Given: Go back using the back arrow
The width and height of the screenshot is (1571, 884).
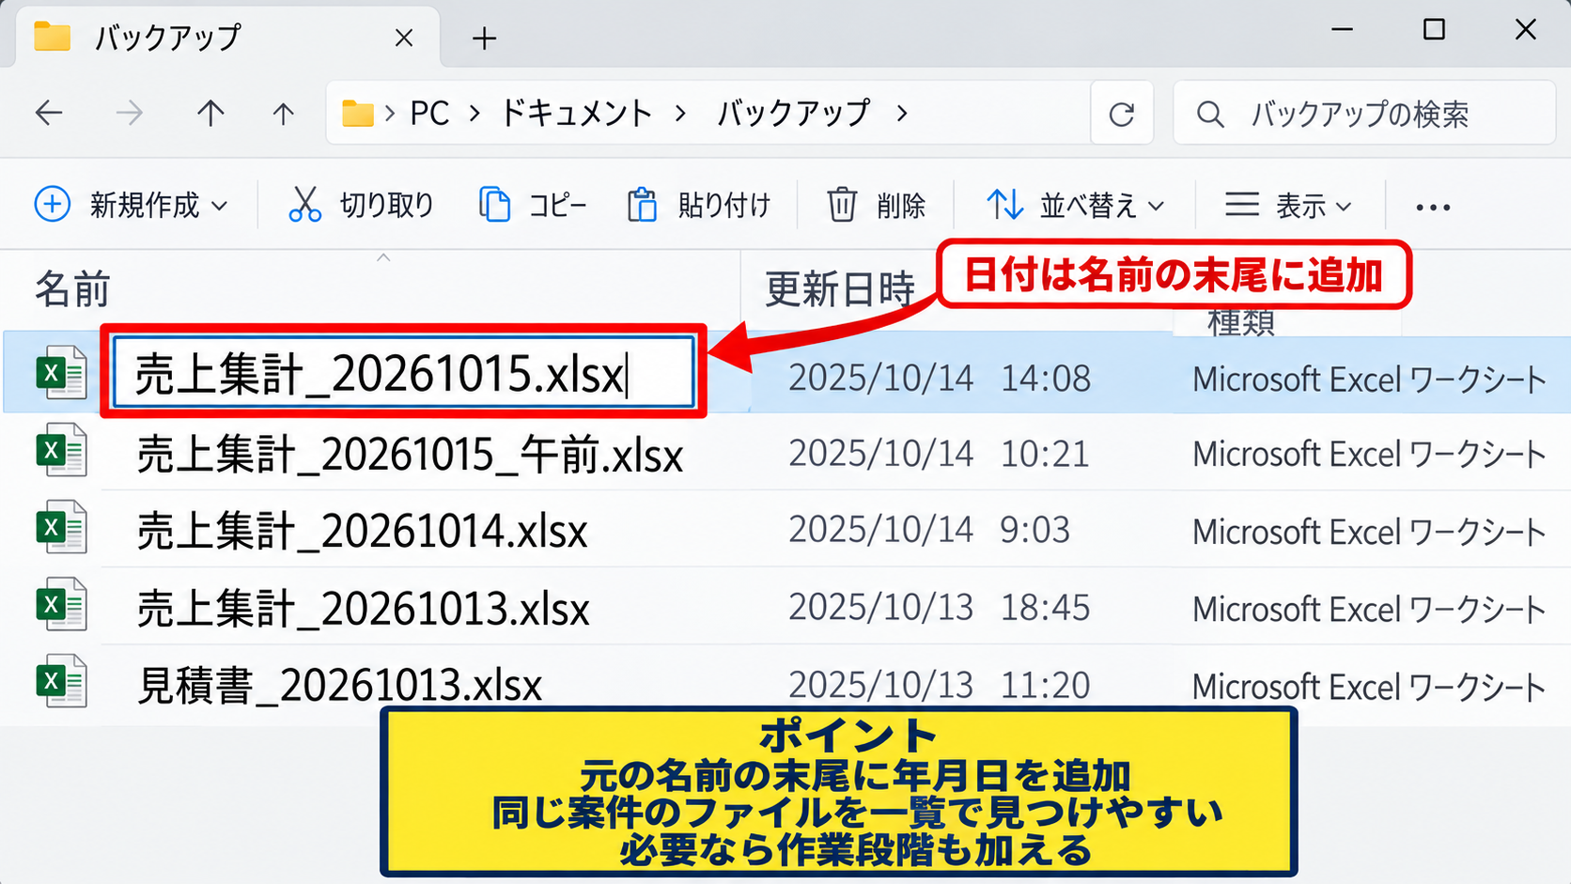Looking at the screenshot, I should [49, 114].
